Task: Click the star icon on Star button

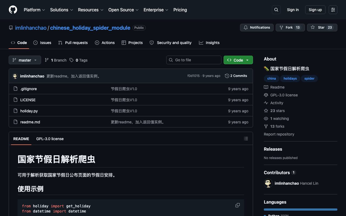Action: (313, 28)
